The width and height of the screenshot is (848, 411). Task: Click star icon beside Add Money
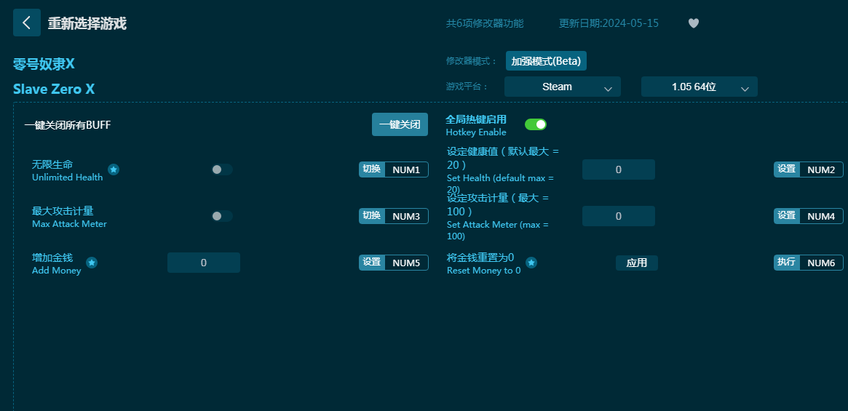pyautogui.click(x=92, y=263)
